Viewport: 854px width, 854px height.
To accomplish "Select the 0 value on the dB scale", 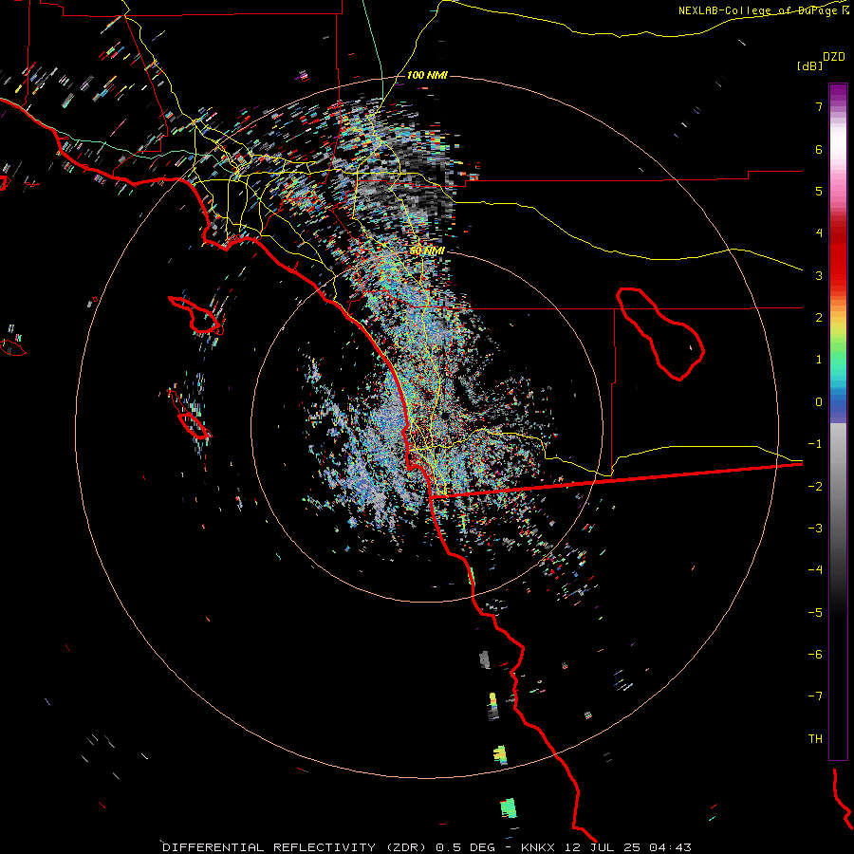I will 819,402.
